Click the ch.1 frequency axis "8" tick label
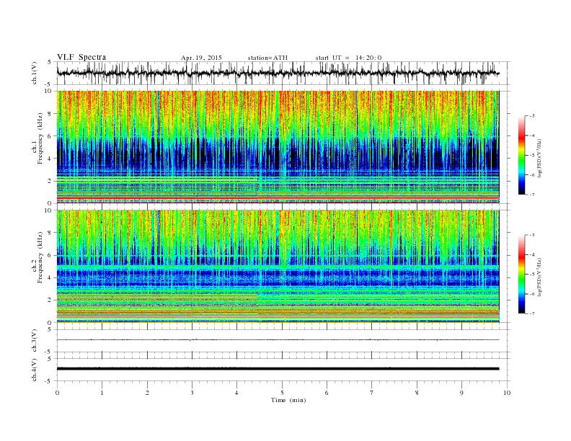The image size is (571, 441). pyautogui.click(x=50, y=114)
